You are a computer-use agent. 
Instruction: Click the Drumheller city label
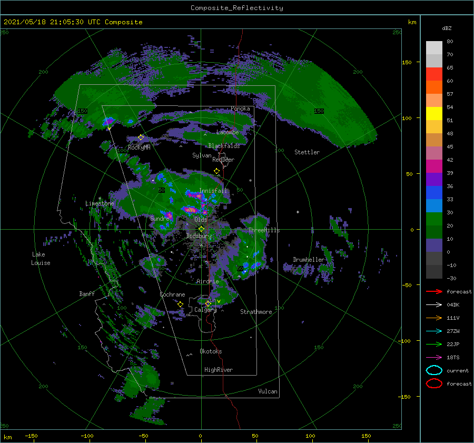pyautogui.click(x=309, y=260)
